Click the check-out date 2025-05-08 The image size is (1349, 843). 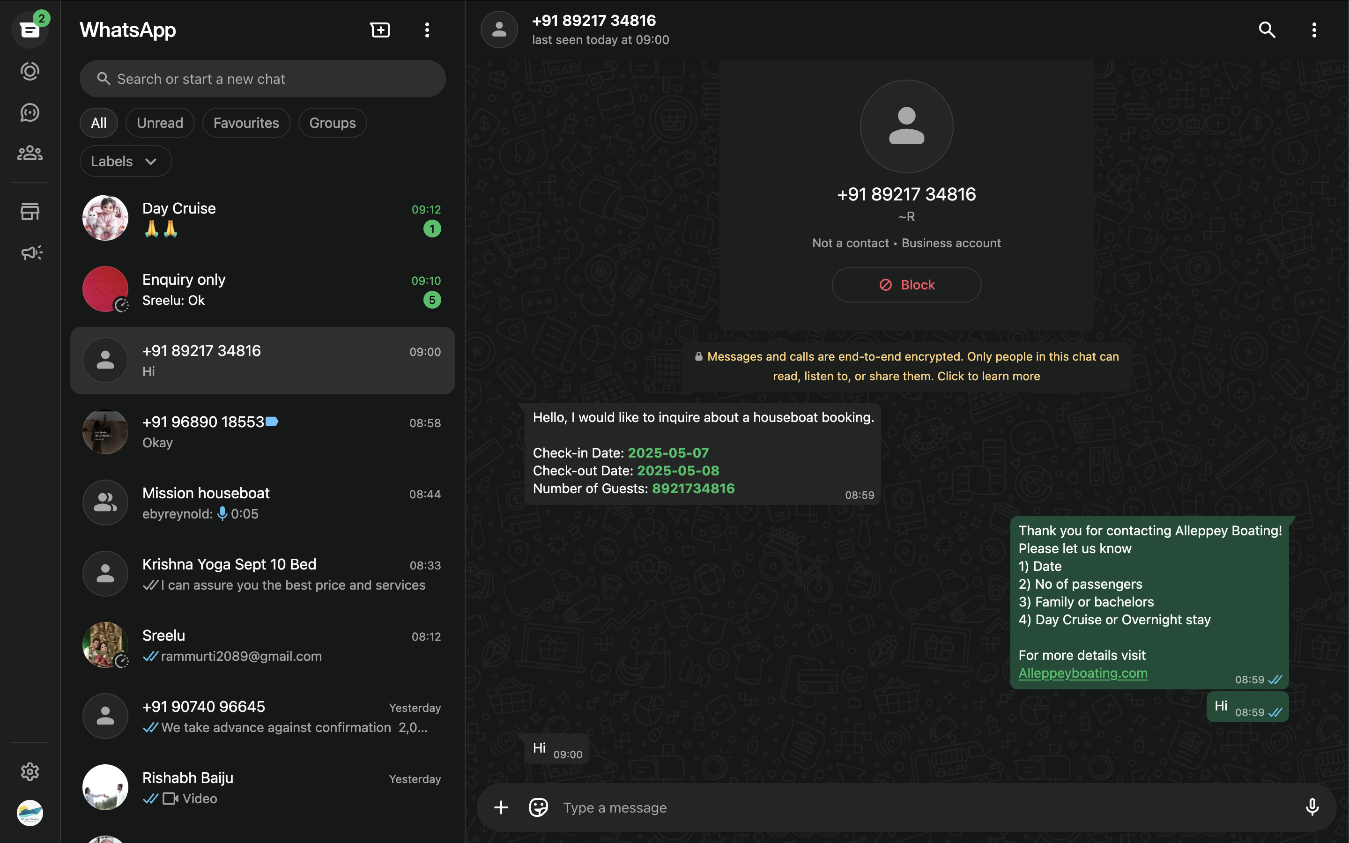678,471
